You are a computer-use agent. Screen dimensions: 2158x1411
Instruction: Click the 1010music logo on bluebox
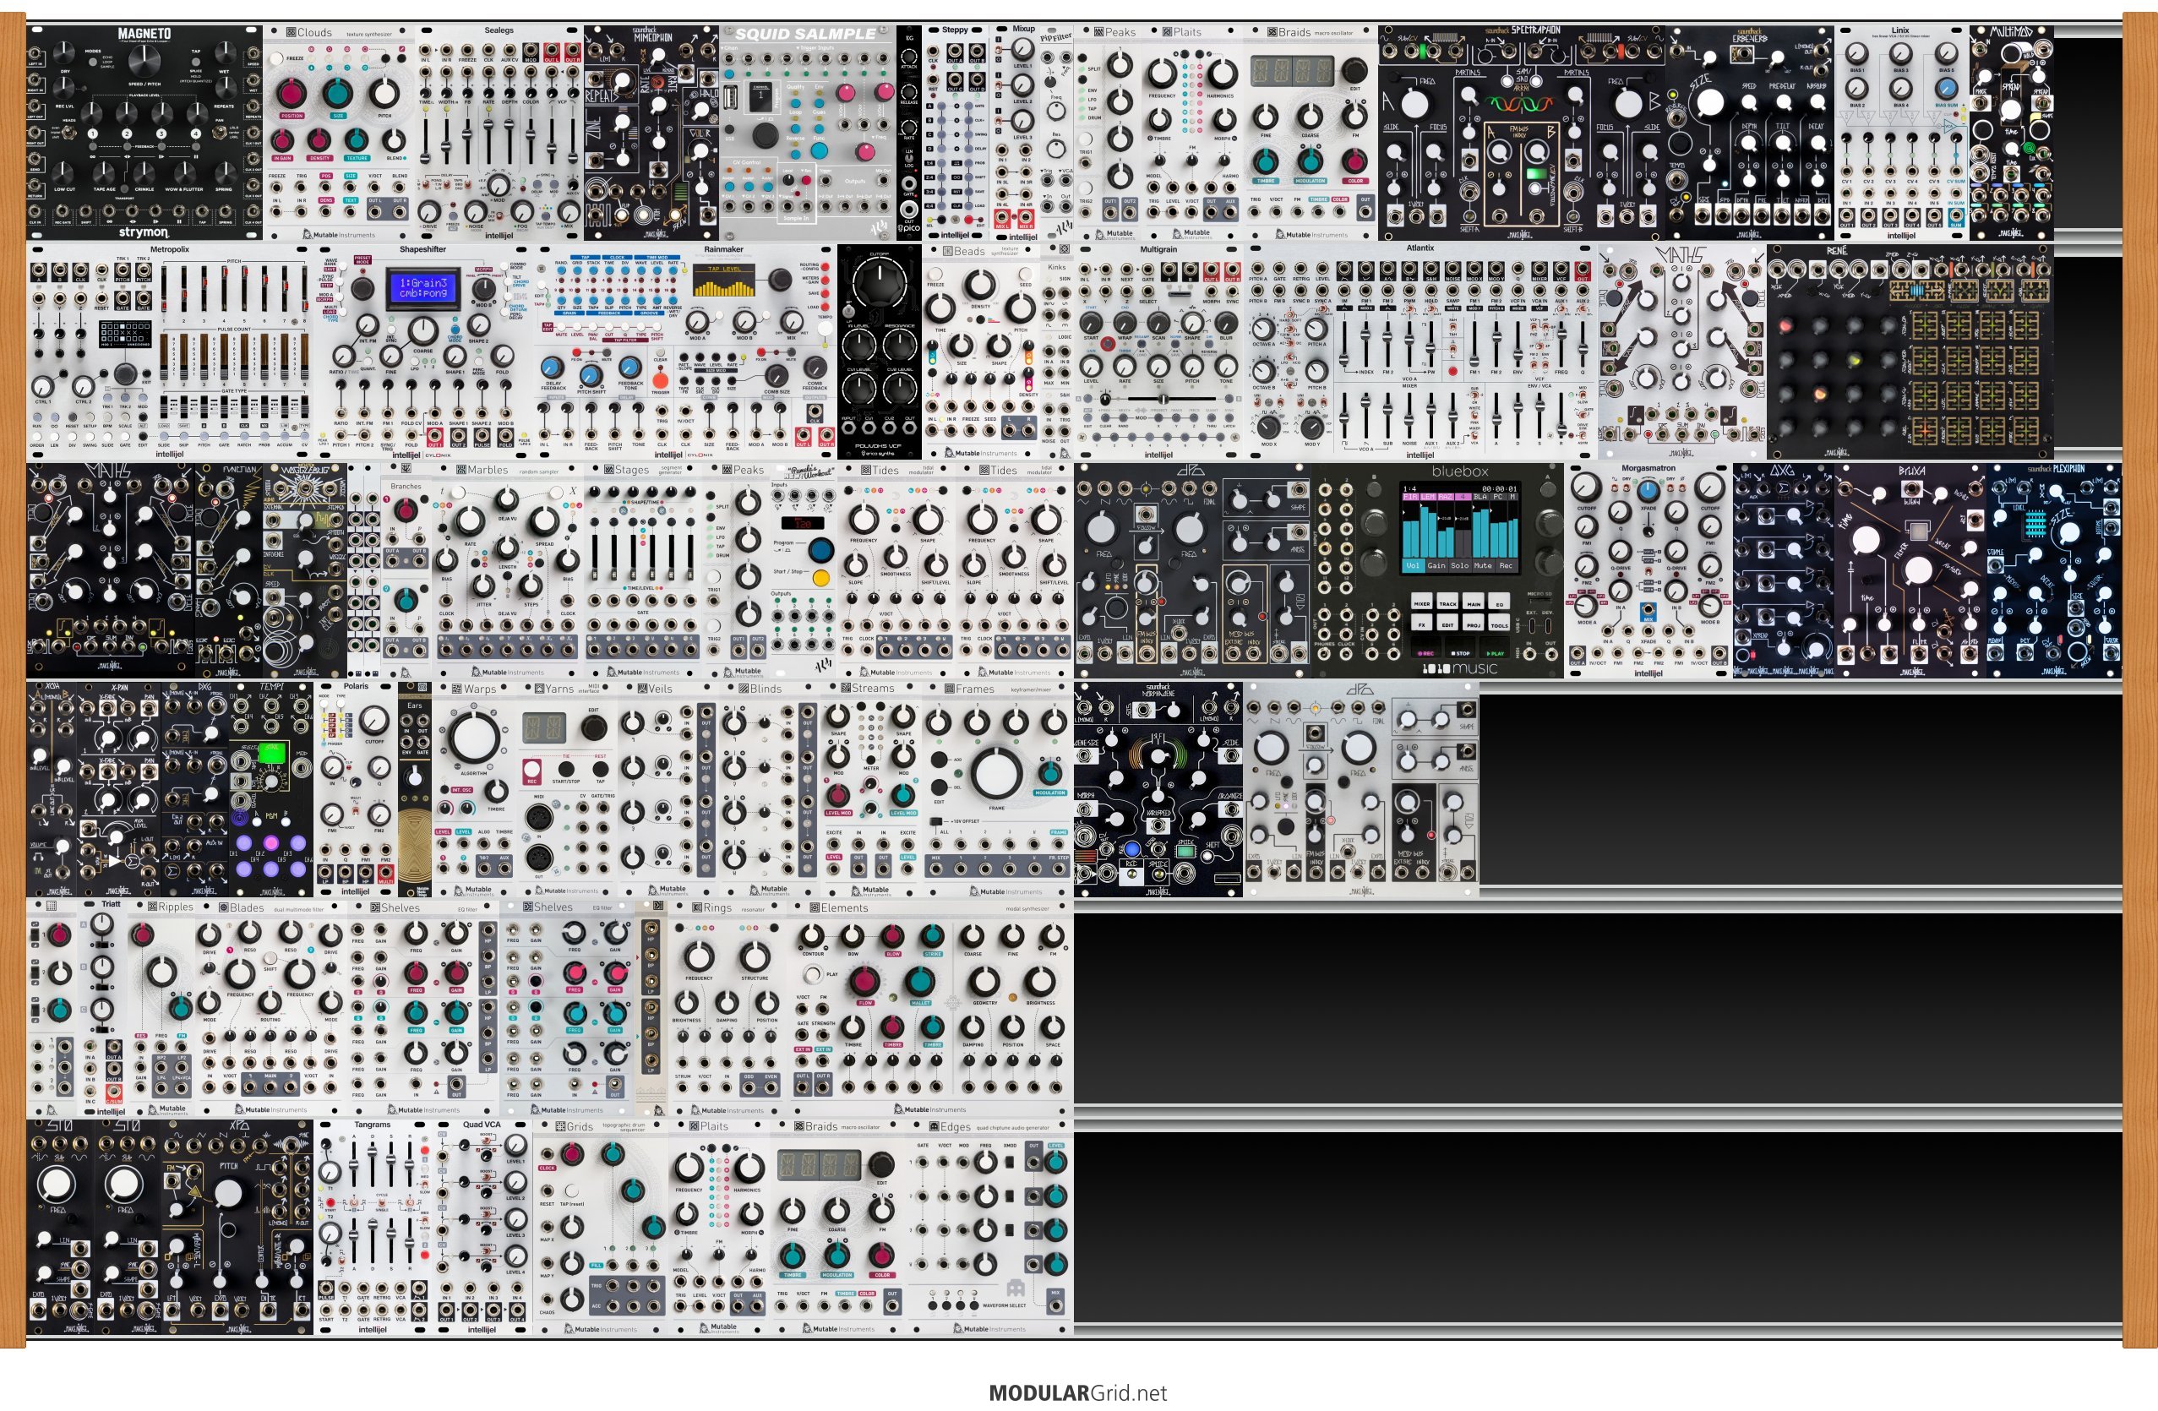(1459, 668)
